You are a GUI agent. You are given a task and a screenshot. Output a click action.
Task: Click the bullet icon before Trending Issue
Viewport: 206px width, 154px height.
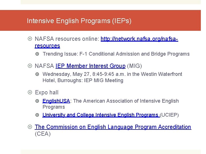[38, 54]
